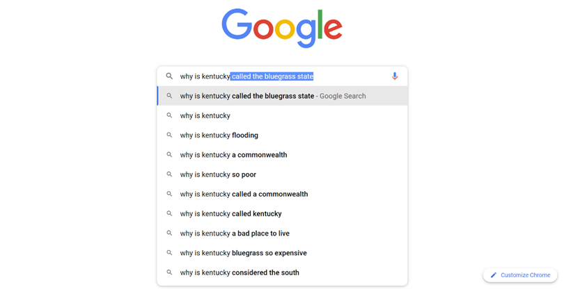Click the magnifier icon in search box
Viewport: 564px width, 289px height.
pos(169,76)
